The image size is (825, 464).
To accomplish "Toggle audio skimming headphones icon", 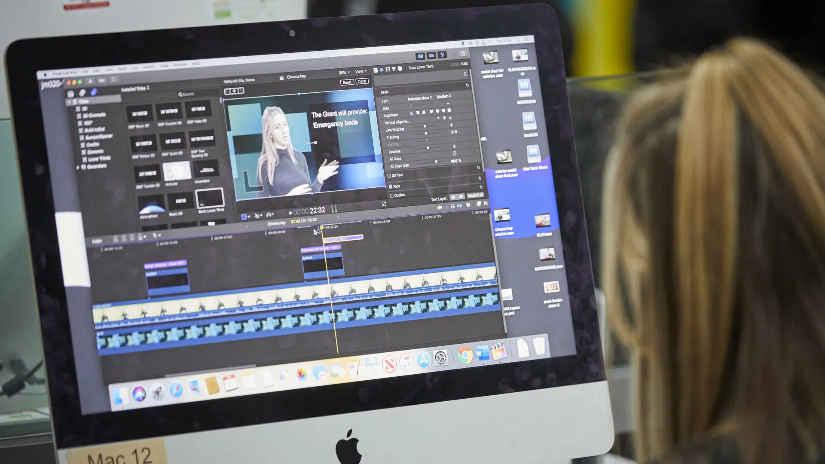I will pos(452,206).
